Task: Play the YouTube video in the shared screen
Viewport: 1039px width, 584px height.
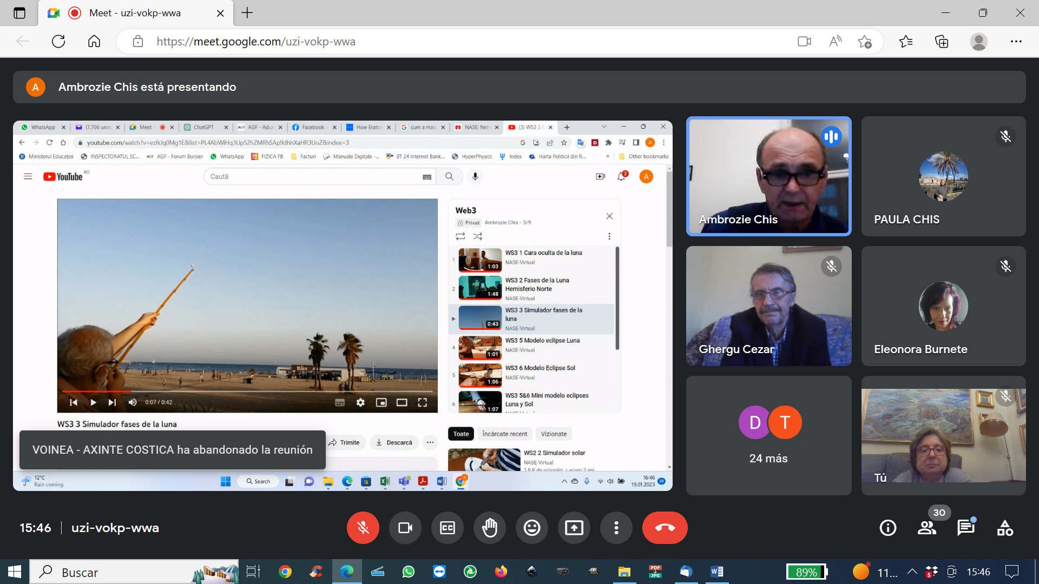Action: tap(93, 402)
